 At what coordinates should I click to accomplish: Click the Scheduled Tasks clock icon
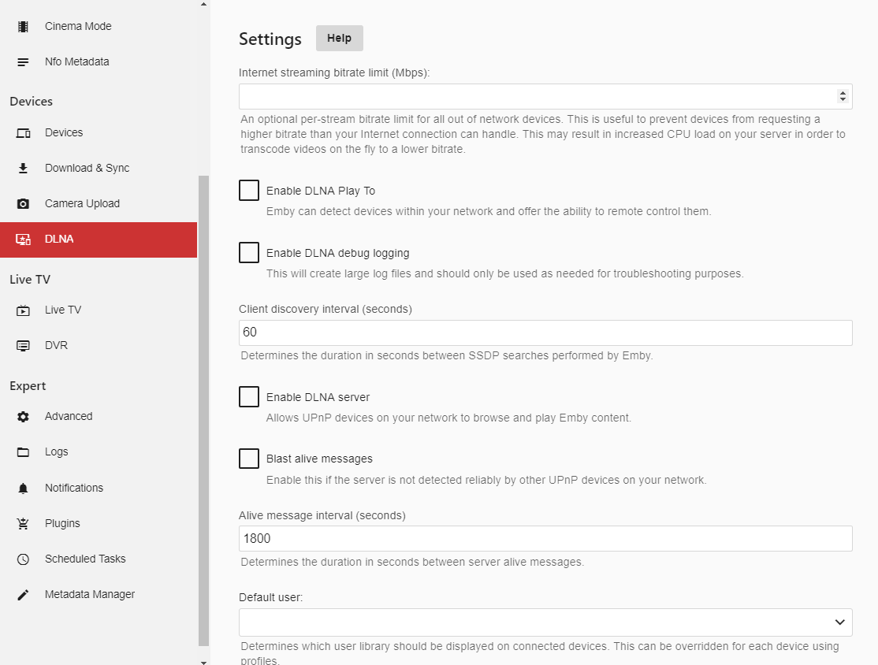tap(23, 559)
